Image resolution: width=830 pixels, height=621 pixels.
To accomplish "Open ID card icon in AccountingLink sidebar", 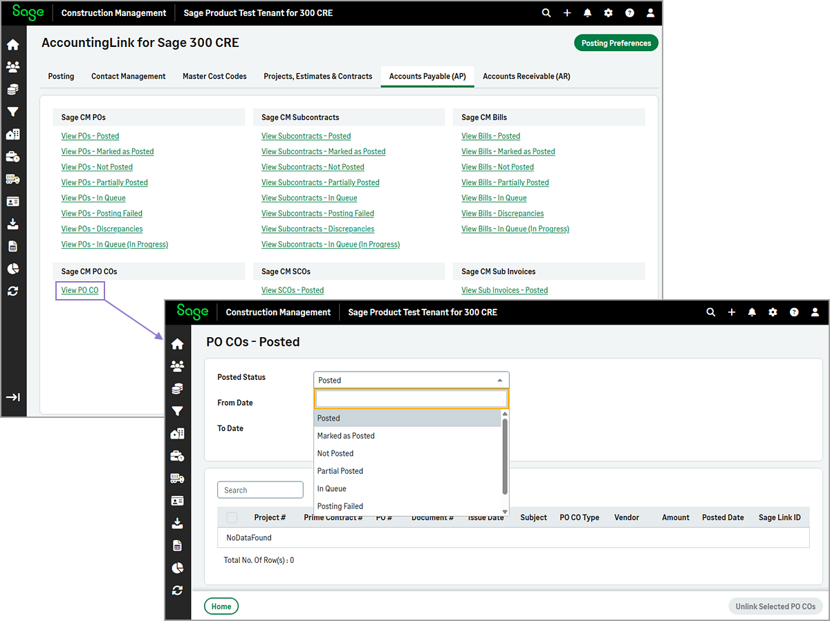I will (x=13, y=202).
